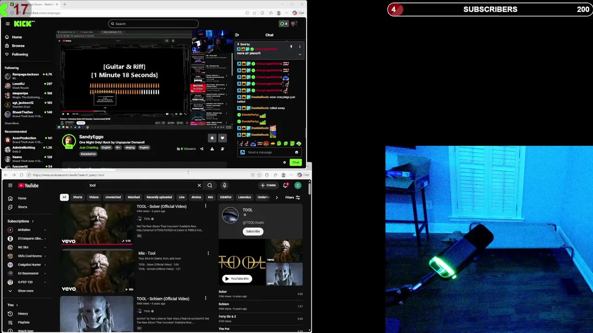
Task: Expand YouTube Subscriptions section
Action: click(20, 222)
